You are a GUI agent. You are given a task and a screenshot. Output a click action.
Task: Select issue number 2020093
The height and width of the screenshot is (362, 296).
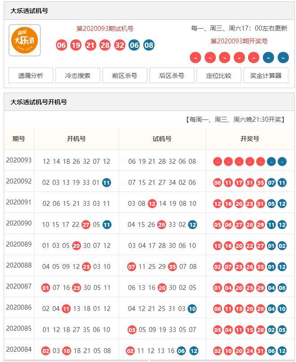tap(19, 160)
